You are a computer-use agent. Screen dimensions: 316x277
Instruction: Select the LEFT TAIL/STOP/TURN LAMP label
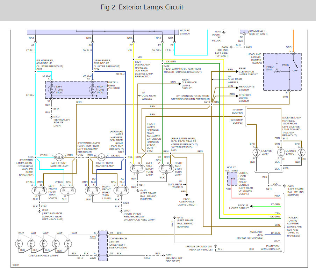tap(150, 169)
